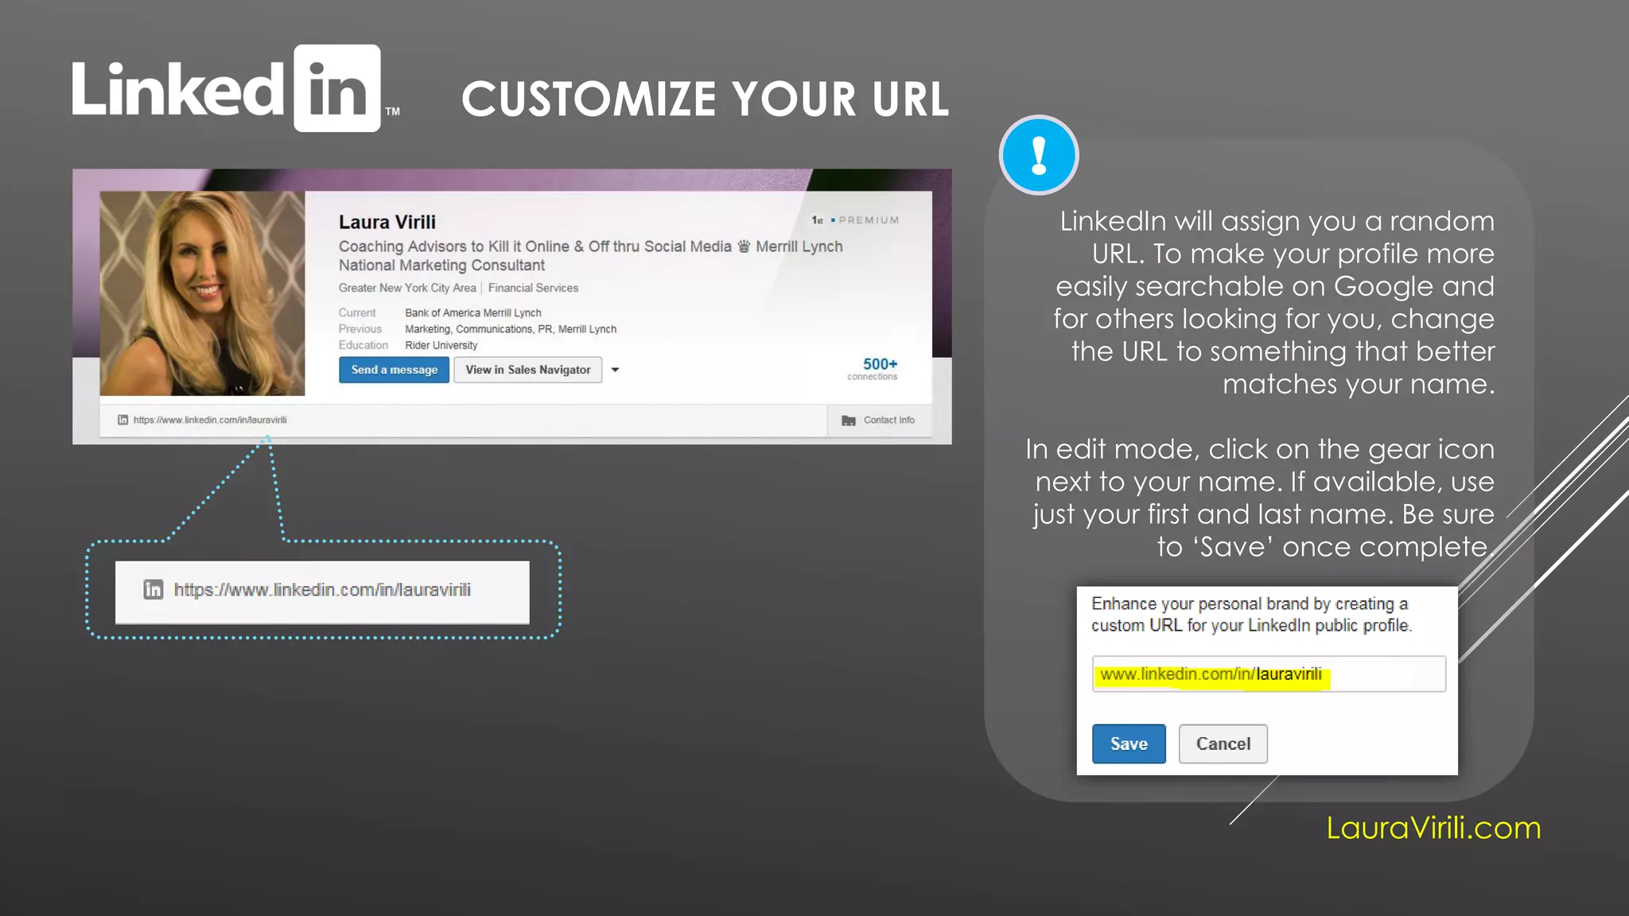The height and width of the screenshot is (916, 1629).
Task: Select the Laura Virili profile name
Action: click(387, 222)
